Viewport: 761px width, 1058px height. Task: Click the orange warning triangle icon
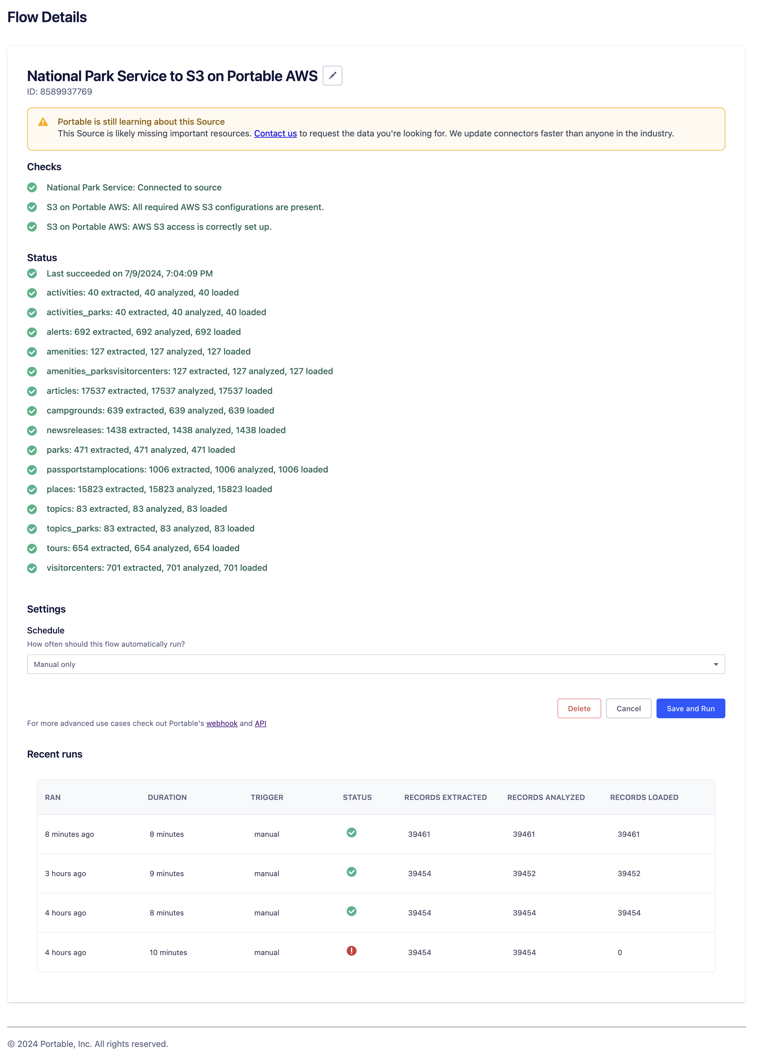[43, 122]
